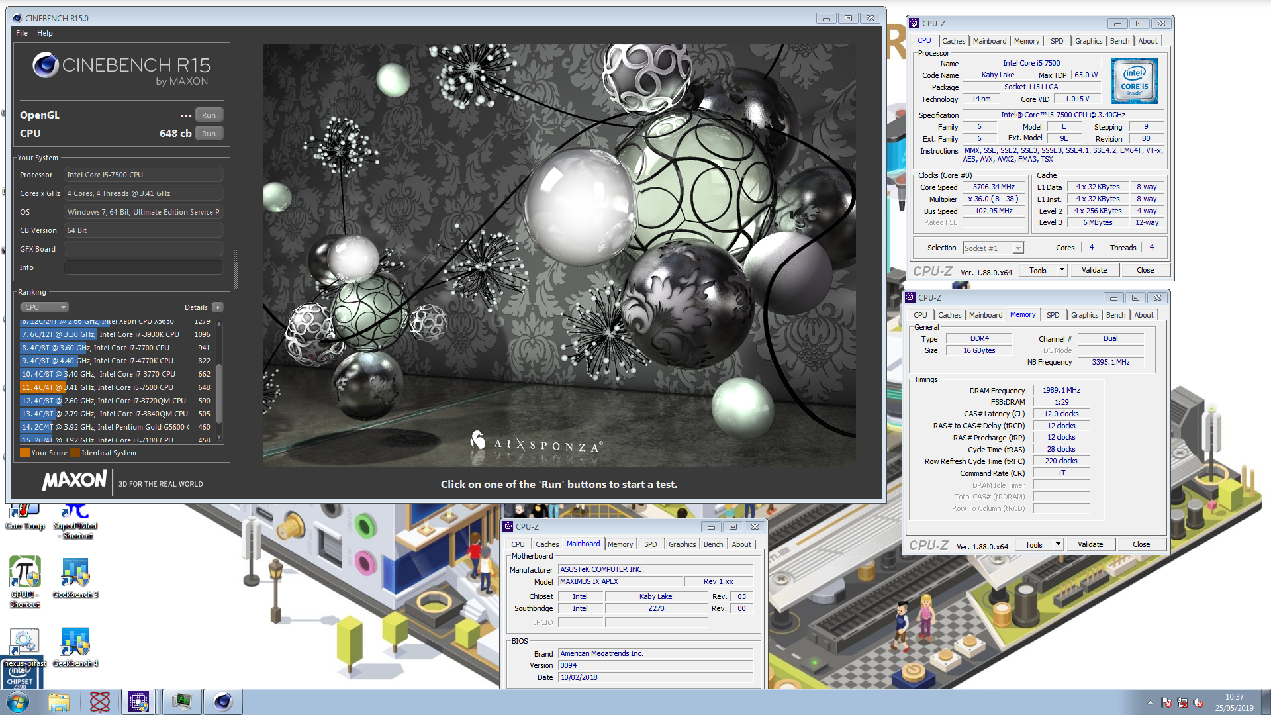Click the Intel Core i5 logo badge
Screen dimensions: 1271x715
pos(1135,80)
